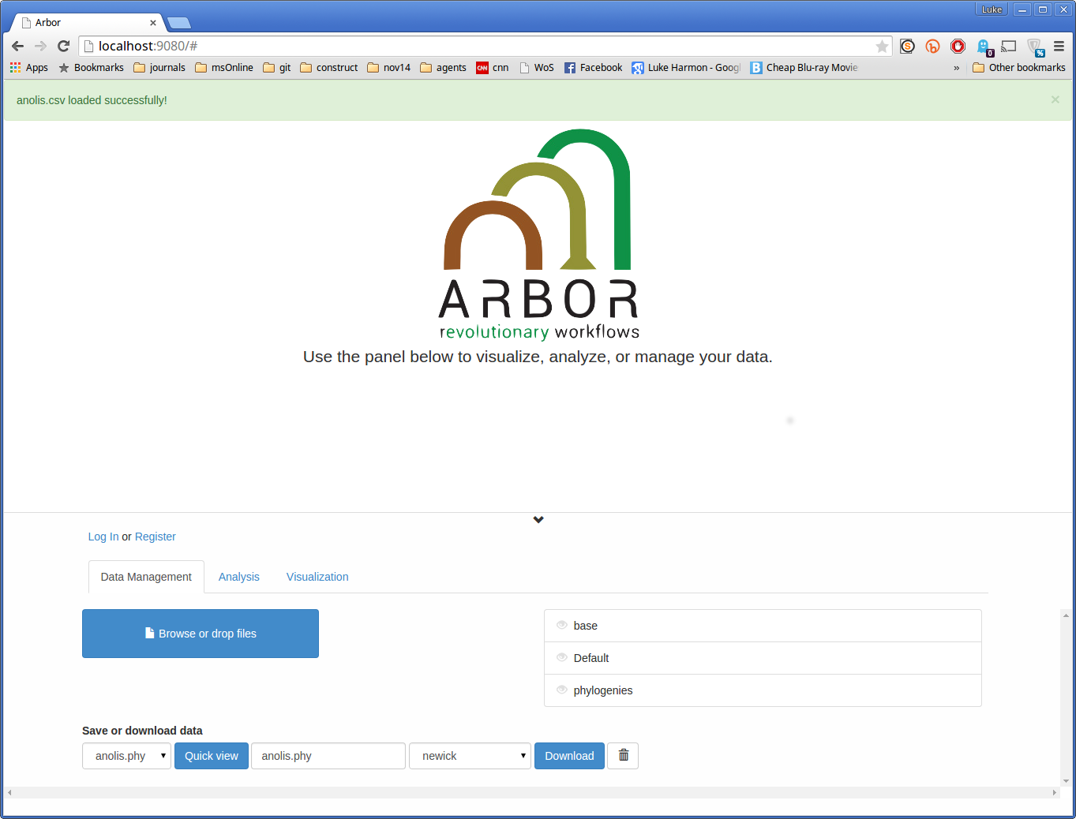Select the phylogenies collection row
1076x819 pixels.
[763, 690]
